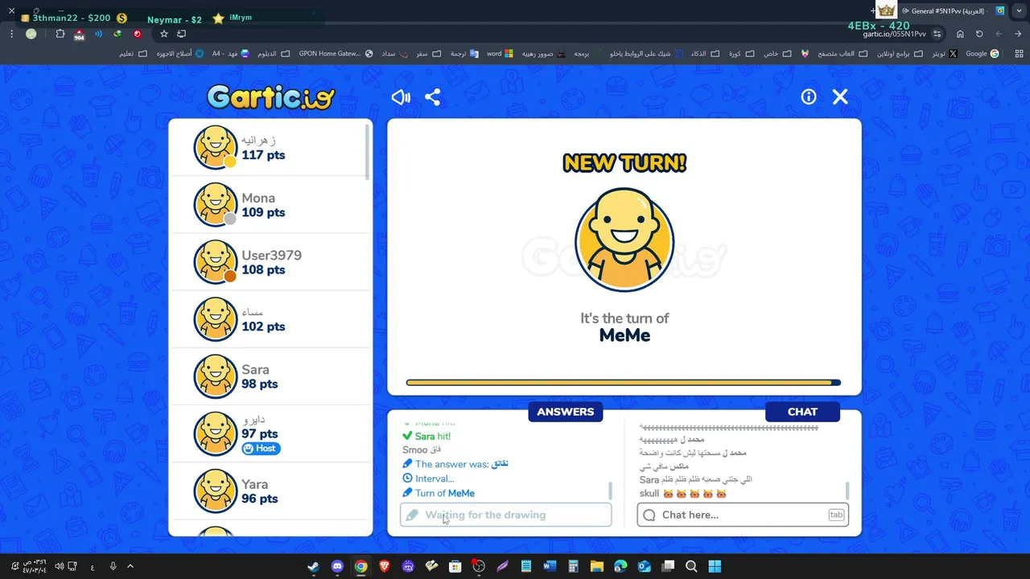Open the الذكاء bookmark folder

pyautogui.click(x=705, y=54)
